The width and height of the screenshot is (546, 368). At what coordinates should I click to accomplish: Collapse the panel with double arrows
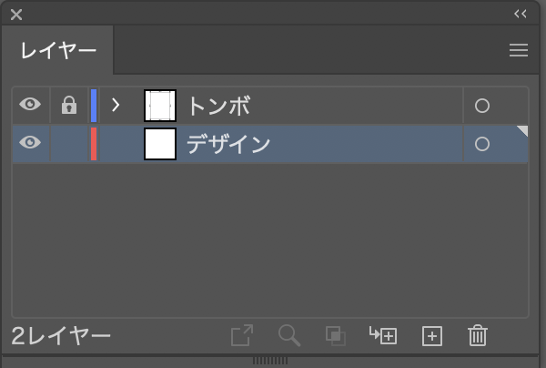tap(521, 14)
